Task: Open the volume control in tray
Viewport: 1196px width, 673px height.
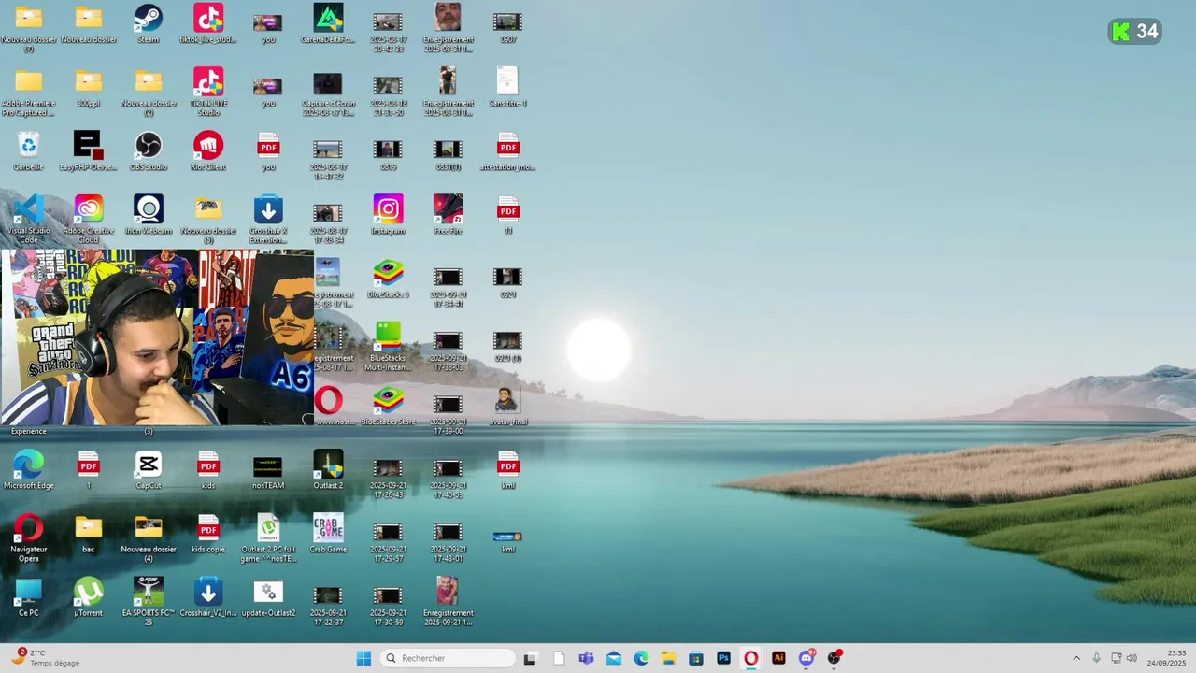Action: coord(1132,658)
